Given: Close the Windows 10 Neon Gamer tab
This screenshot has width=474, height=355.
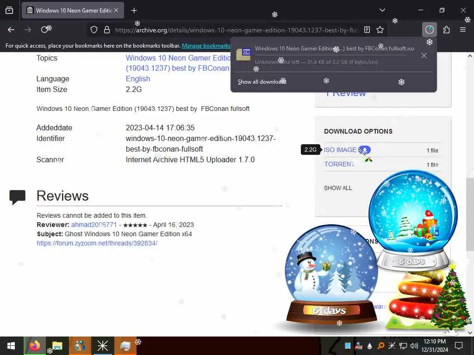Looking at the screenshot, I should (x=116, y=11).
